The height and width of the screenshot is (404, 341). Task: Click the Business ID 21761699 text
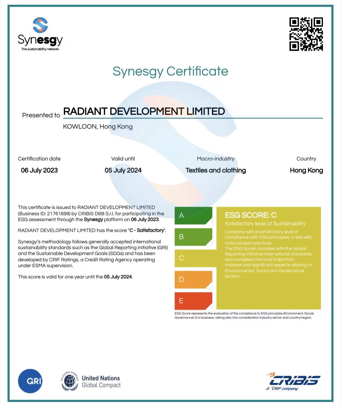click(x=45, y=214)
